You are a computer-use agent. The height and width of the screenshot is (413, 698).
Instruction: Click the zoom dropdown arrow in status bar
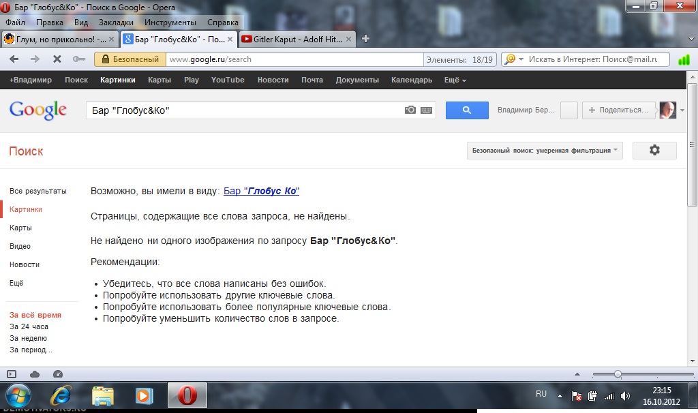[x=577, y=374]
